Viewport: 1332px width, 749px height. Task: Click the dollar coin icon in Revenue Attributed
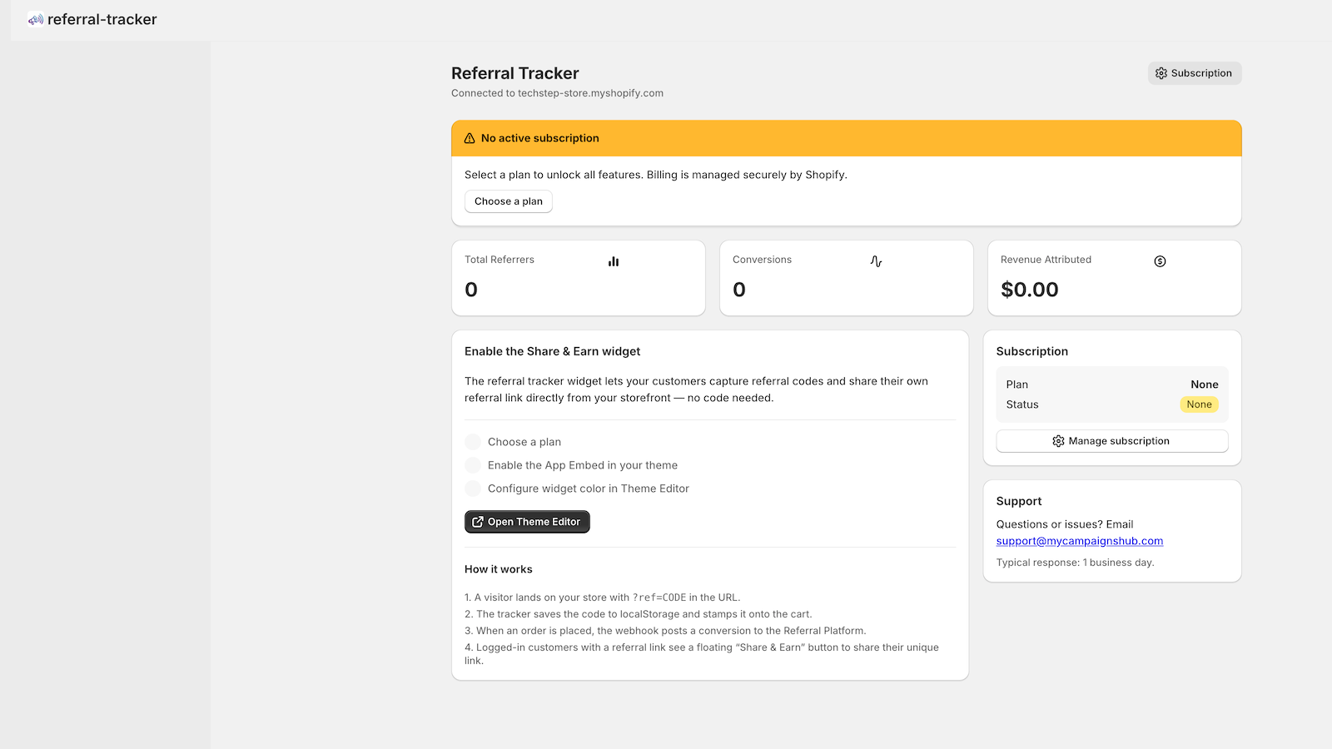tap(1160, 261)
